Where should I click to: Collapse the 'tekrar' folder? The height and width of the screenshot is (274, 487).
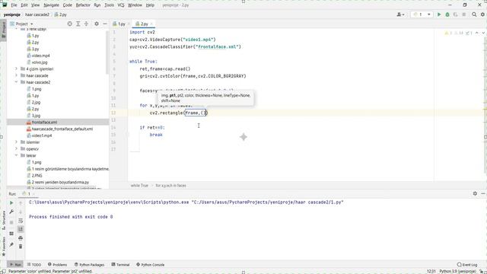16,155
